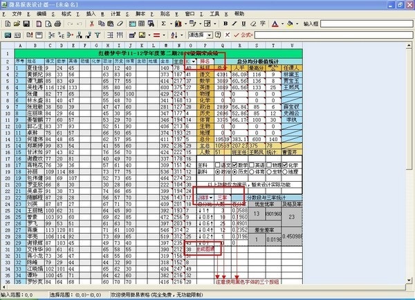The width and height of the screenshot is (415, 300).
Task: Click the Open file folder icon
Action: tap(17, 24)
